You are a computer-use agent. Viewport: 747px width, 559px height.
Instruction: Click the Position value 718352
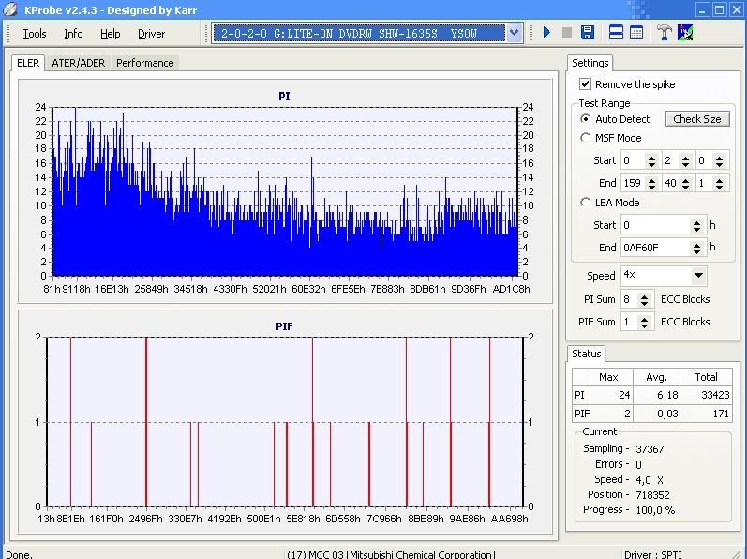pos(652,495)
